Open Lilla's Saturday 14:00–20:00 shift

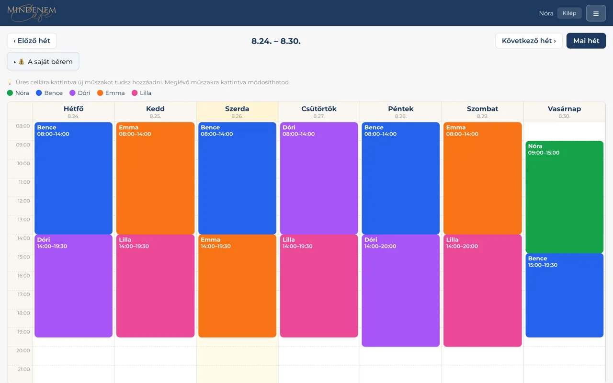pos(483,291)
